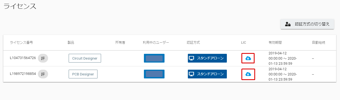This screenshot has height=100, width=340.
Task: Click blue user box in Circuit Designer row
Action: (154, 58)
